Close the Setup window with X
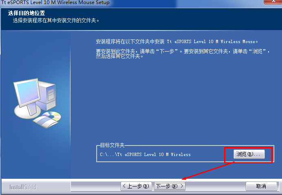Image resolution: width=282 pixels, height=195 pixels. pyautogui.click(x=273, y=2)
